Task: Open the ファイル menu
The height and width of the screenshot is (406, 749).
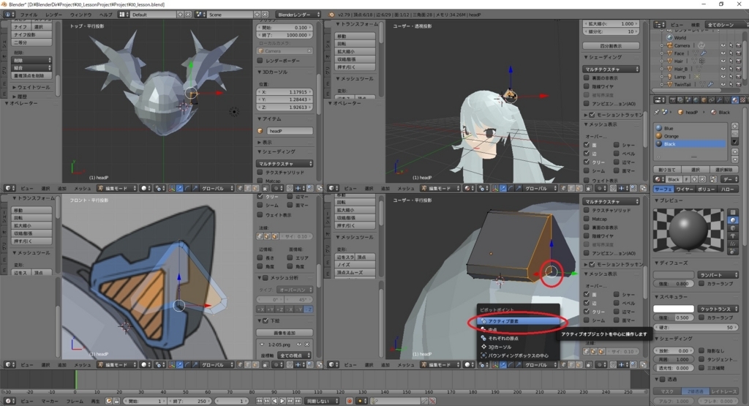Action: [x=29, y=15]
